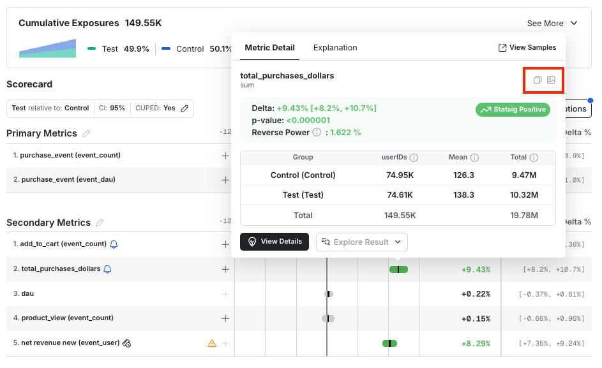Click the +0.15% delta value
Screen dimensions: 602x368
pos(476,319)
